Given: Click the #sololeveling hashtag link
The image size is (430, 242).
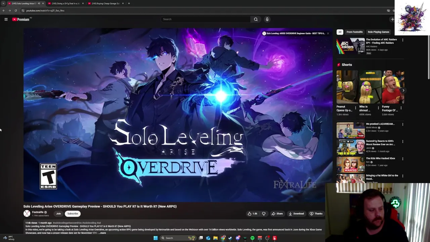Looking at the screenshot, I should [x=89, y=223].
